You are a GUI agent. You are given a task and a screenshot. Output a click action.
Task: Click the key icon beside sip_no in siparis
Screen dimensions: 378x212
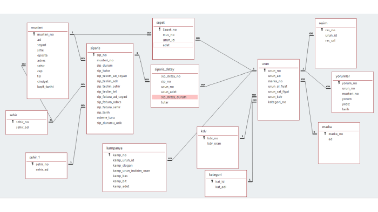(94, 55)
